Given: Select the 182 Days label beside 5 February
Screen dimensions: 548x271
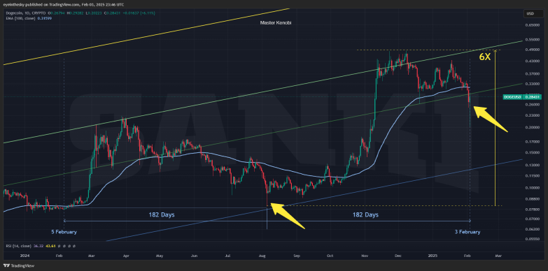Looking at the screenshot, I should pos(161,215).
